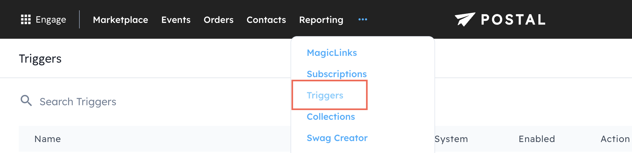The image size is (632, 153).
Task: Select MagicLinks from the dropdown menu
Action: click(332, 53)
